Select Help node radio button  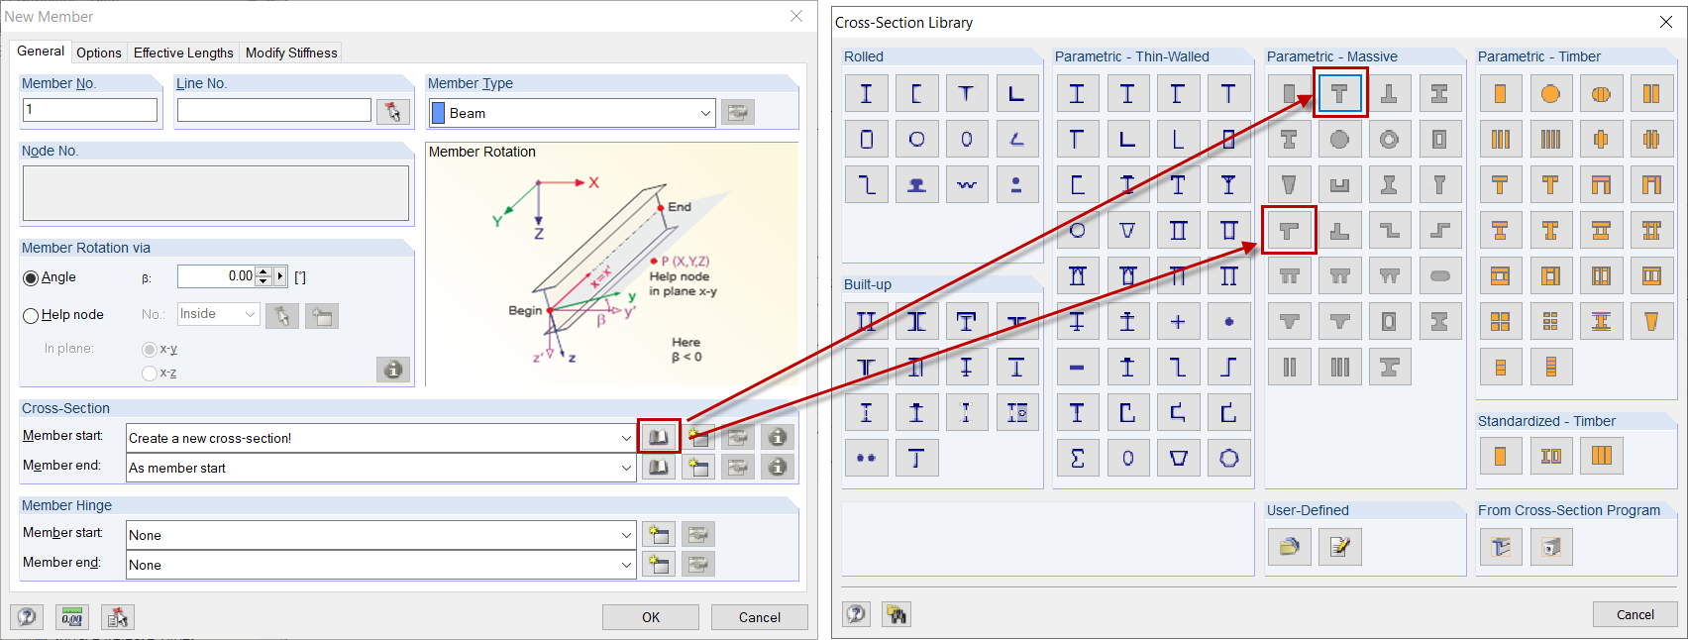coord(31,316)
